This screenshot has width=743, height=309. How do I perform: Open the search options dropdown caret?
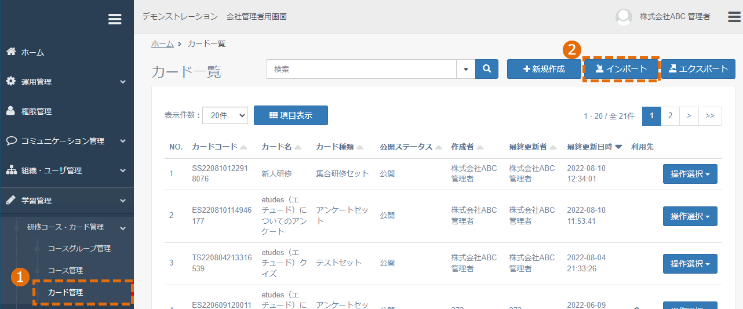(466, 69)
